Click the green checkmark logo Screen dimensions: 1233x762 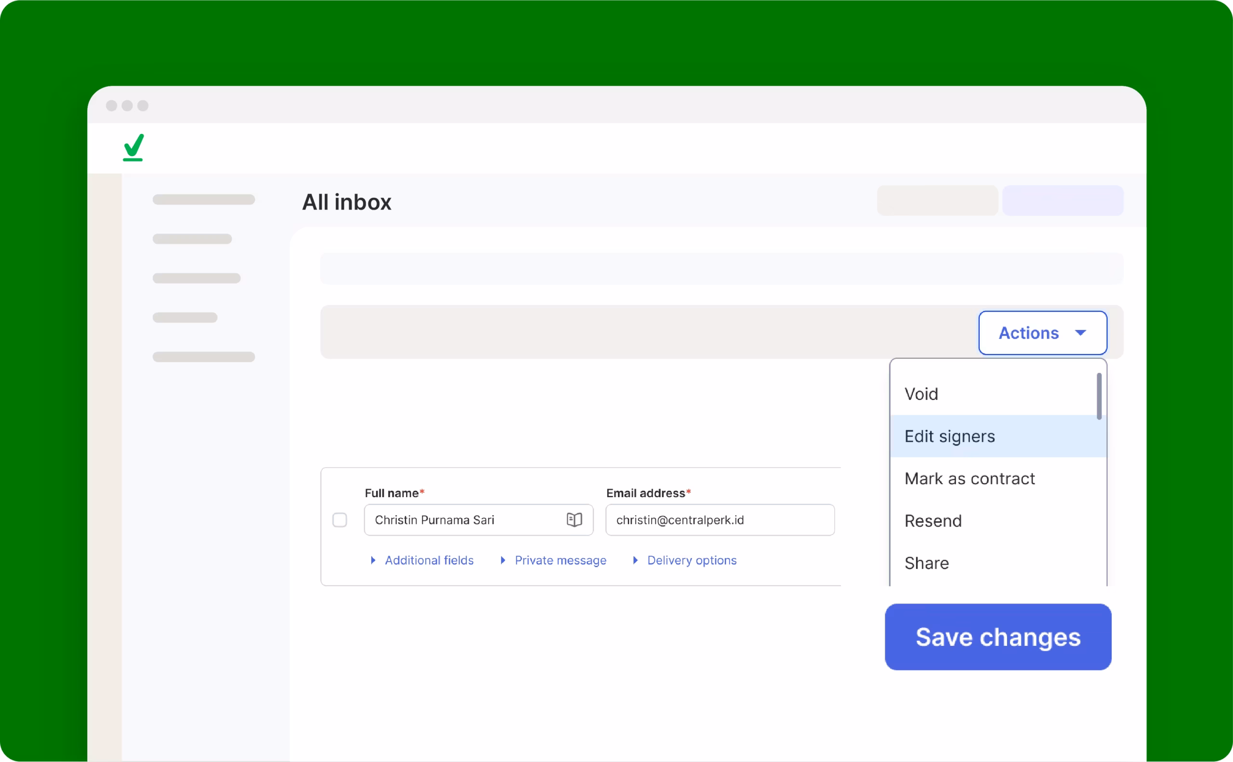pyautogui.click(x=133, y=147)
